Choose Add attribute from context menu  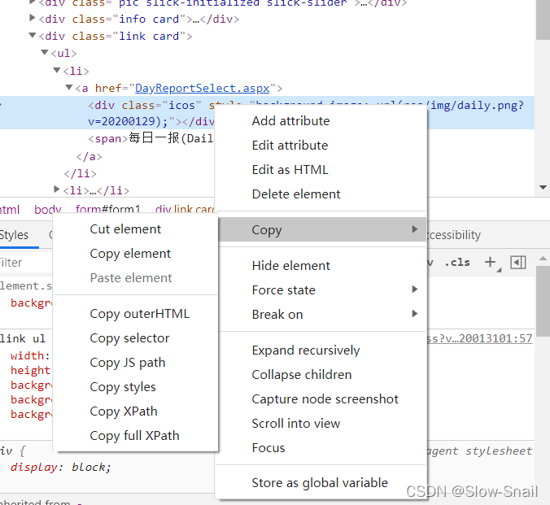point(321,121)
